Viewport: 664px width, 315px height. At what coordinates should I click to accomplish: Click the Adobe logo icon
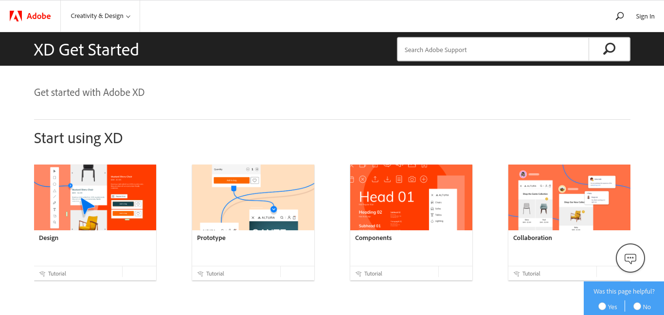16,16
